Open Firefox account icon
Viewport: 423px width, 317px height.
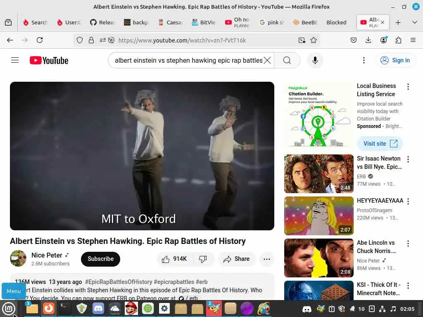click(383, 40)
